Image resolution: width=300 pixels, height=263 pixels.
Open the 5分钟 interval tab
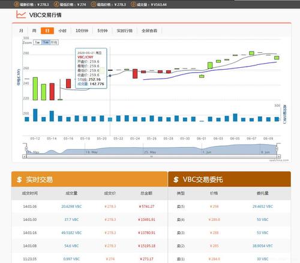[x=103, y=31]
